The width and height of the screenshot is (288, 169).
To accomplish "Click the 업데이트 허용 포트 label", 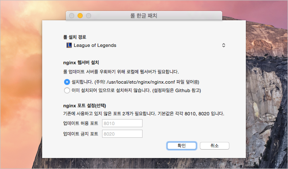I will tap(81, 123).
